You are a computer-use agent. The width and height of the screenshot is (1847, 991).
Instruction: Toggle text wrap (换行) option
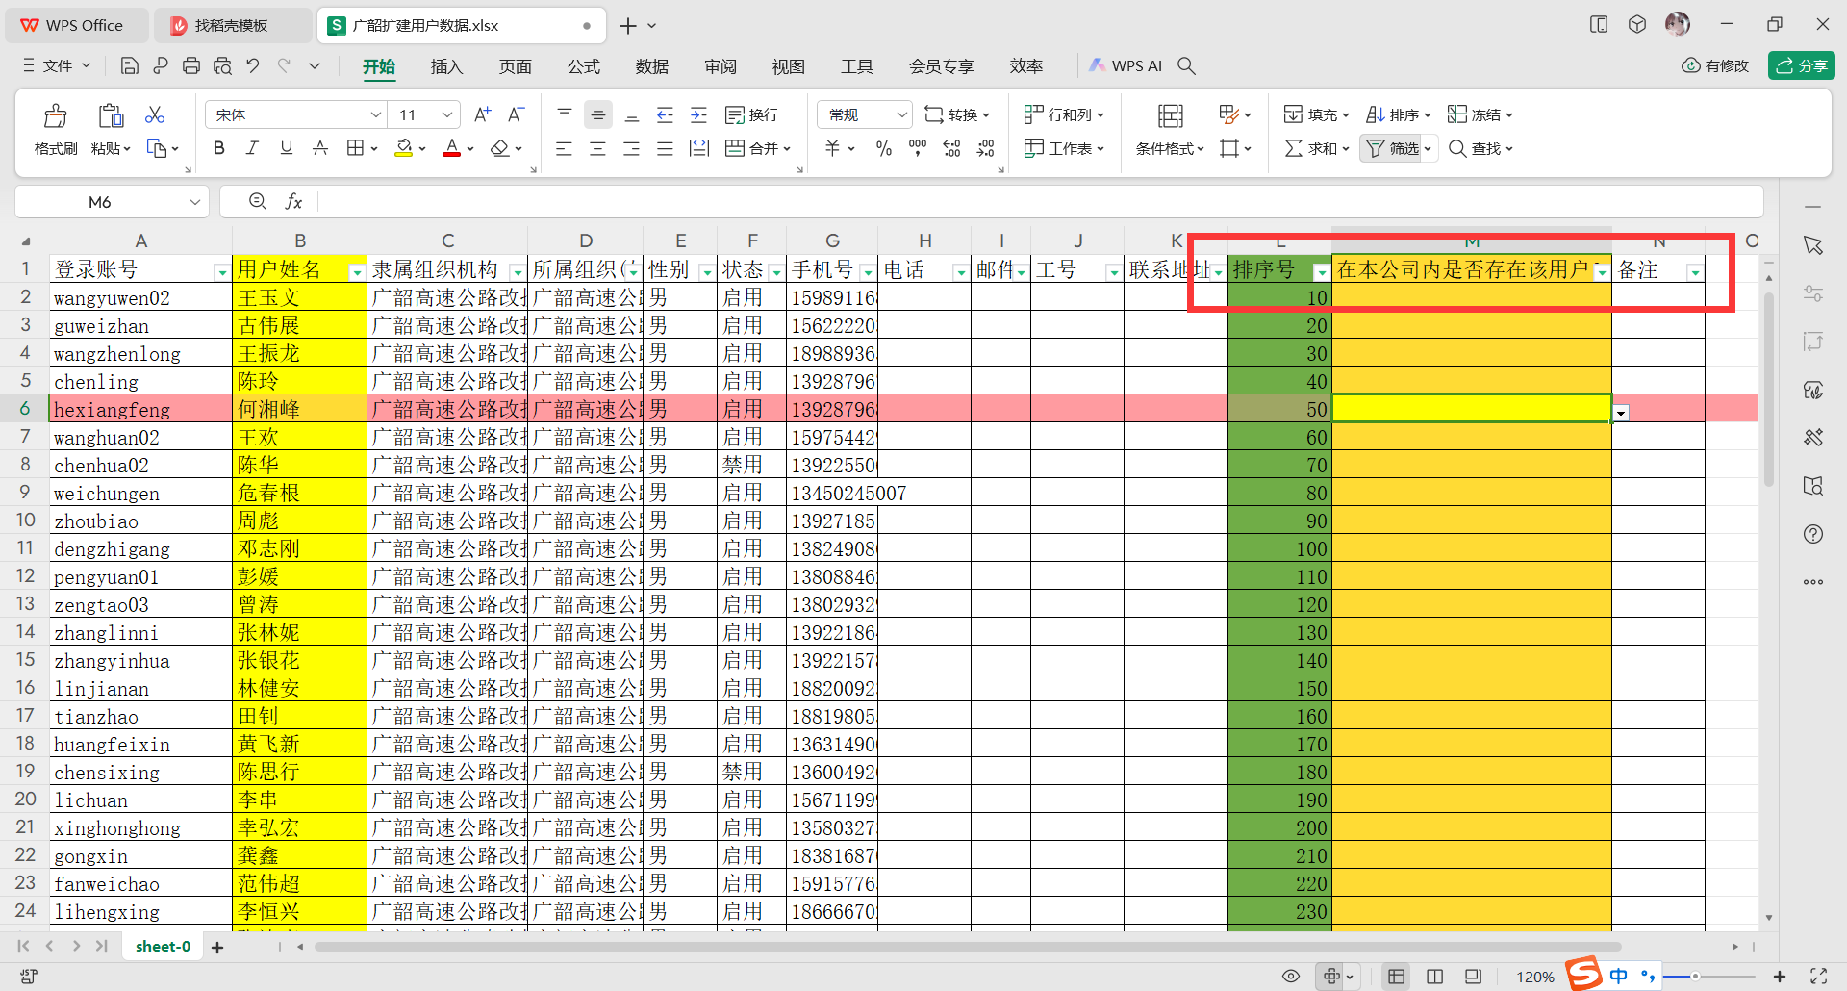tap(751, 114)
